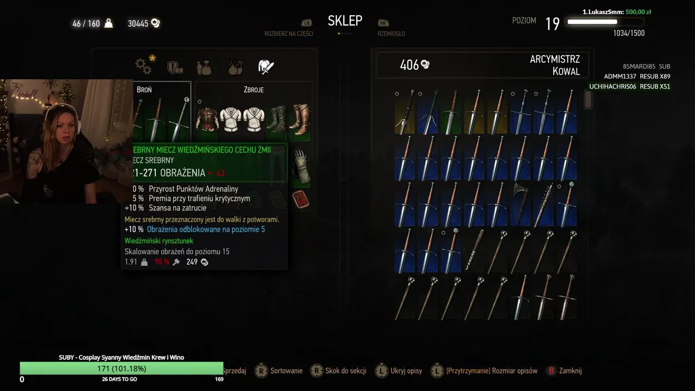Switch to Rzemiosło tab
Screen dimensions: 695x391
pyautogui.click(x=391, y=34)
